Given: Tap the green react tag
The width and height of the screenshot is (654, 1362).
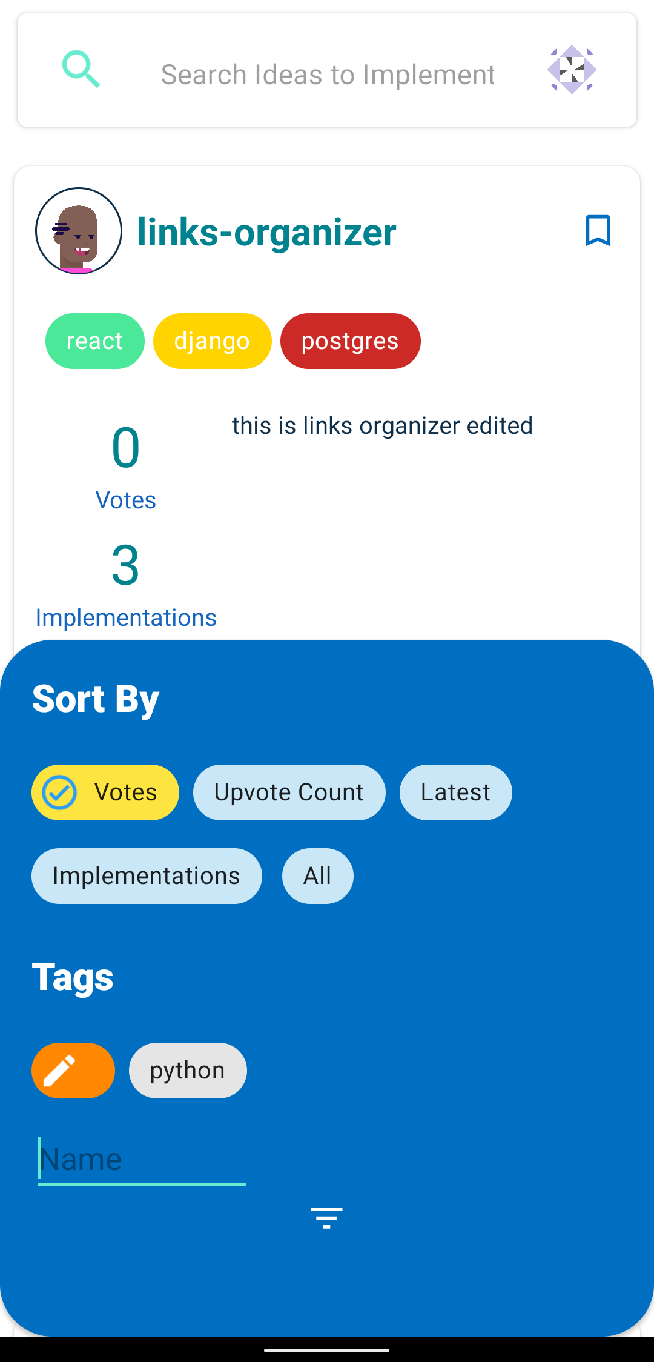Looking at the screenshot, I should click(95, 341).
